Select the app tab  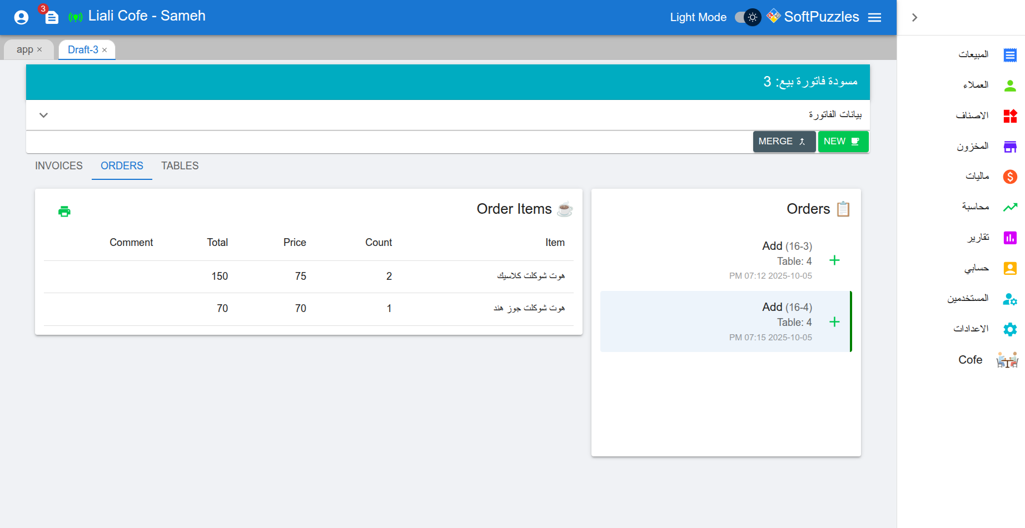[24, 50]
